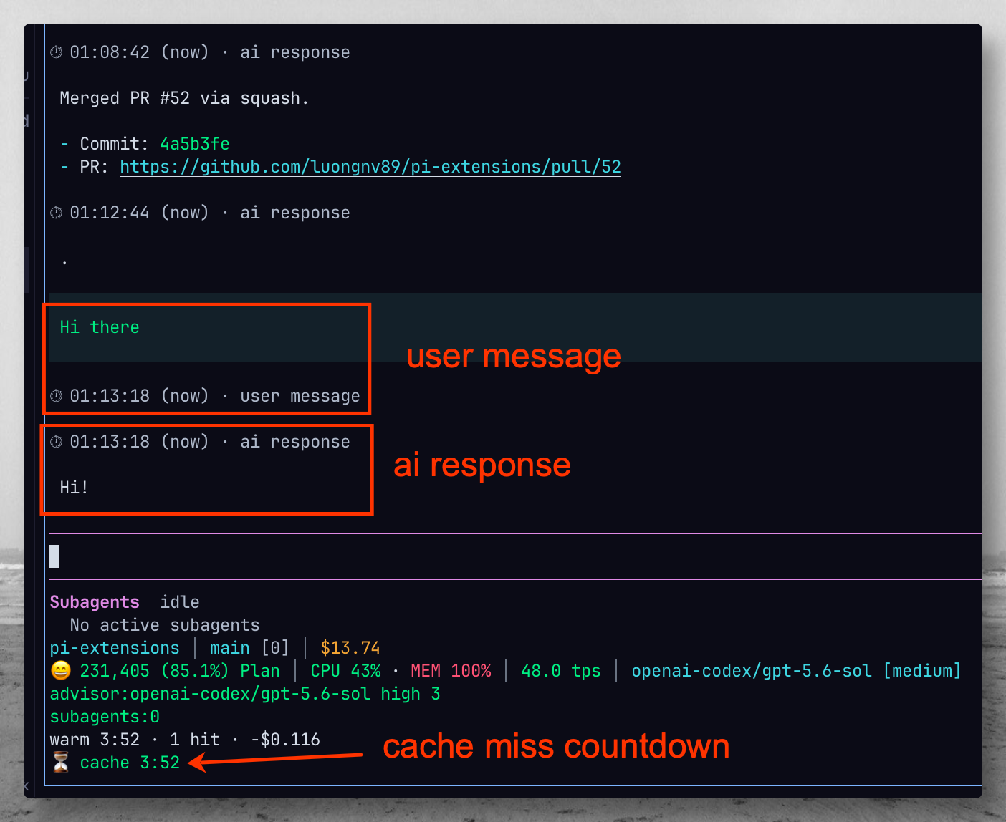Click 'warm 3:52 · 1 hit · -$0.116' line
Viewport: 1006px width, 822px height.
[x=185, y=740]
